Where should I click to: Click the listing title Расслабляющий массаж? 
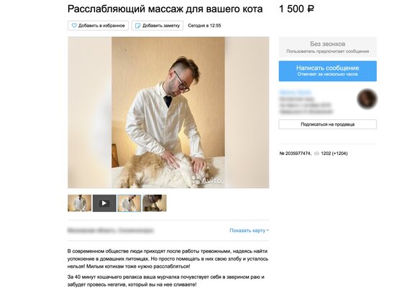165,9
